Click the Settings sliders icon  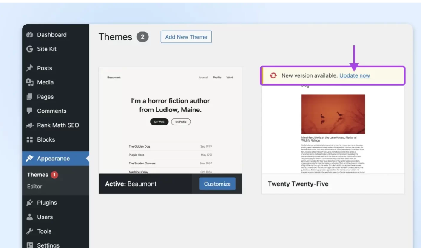point(29,245)
